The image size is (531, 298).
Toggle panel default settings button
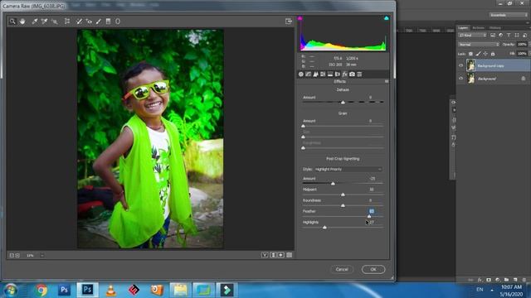point(290,255)
